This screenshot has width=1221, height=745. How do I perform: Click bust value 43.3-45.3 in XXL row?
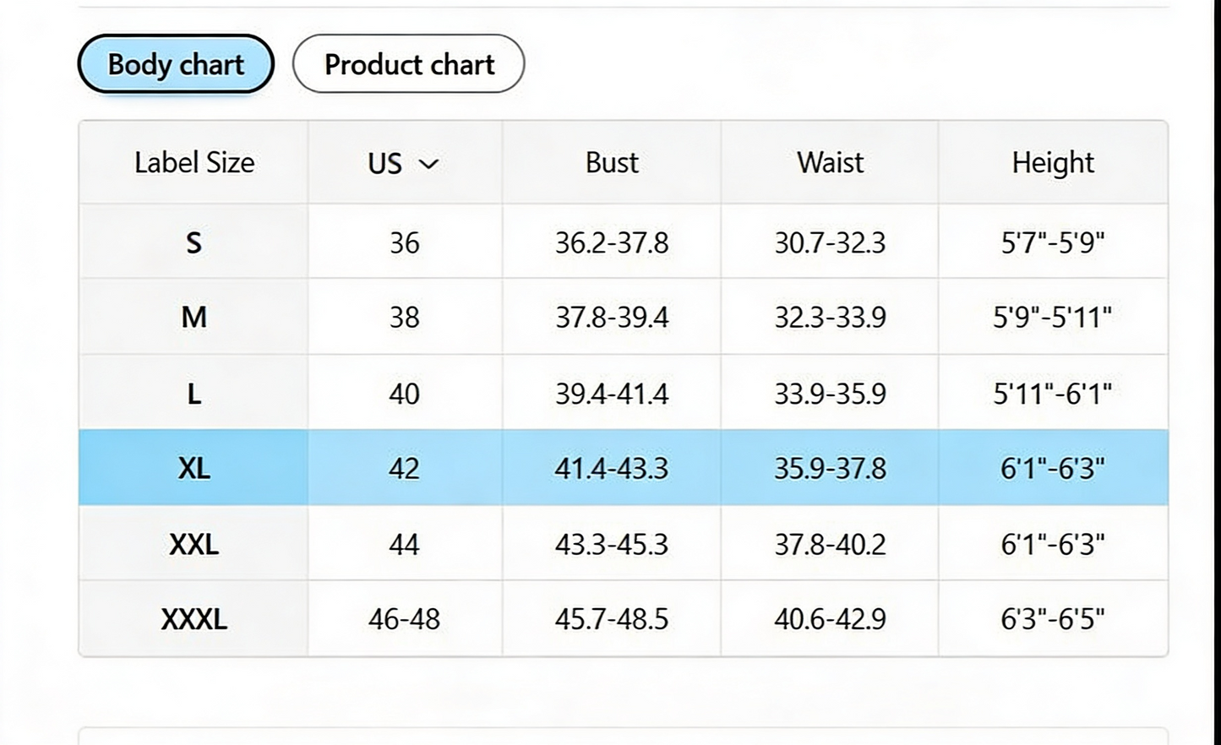[612, 544]
